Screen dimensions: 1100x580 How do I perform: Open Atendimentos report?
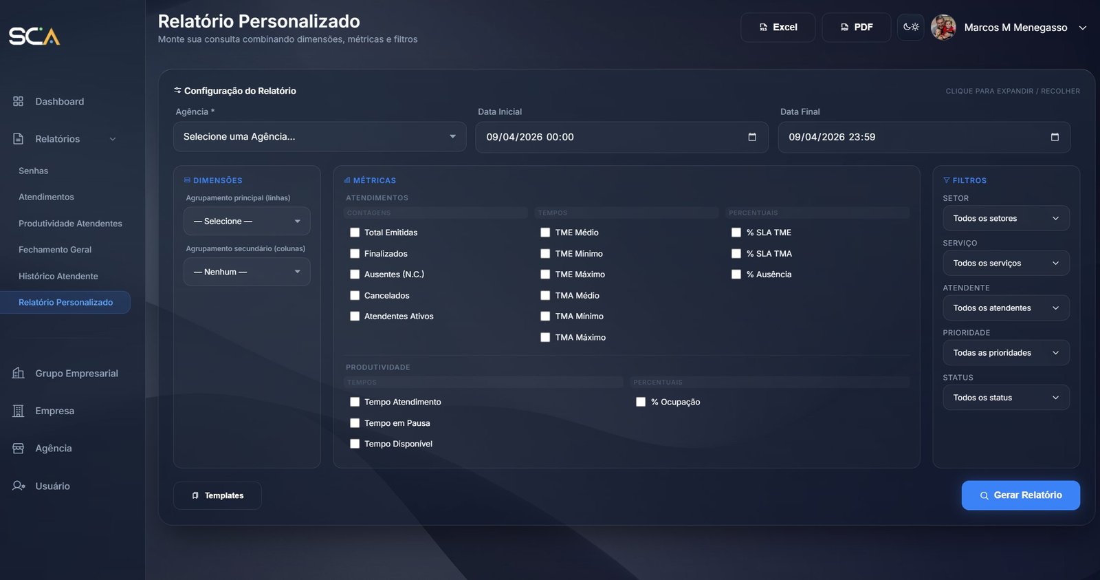(46, 197)
